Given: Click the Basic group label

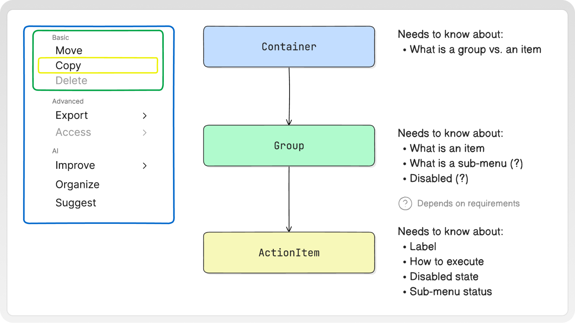Looking at the screenshot, I should 60,38.
